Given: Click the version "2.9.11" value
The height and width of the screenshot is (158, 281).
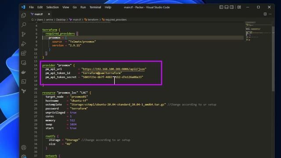Looking at the screenshot, I should 75,46.
